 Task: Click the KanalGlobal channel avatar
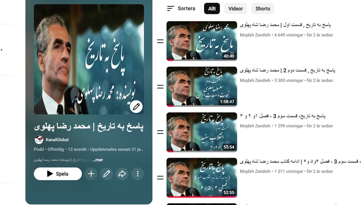(39, 140)
